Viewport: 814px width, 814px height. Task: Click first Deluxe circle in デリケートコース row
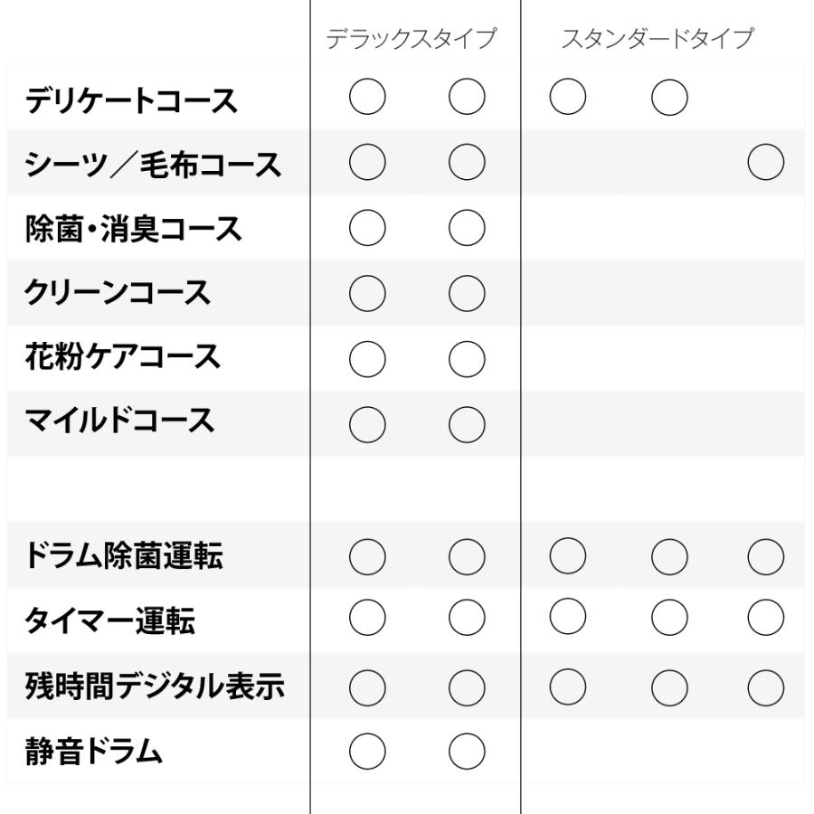pos(366,98)
